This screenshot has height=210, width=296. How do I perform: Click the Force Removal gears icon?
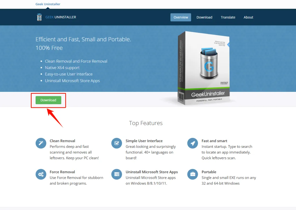pyautogui.click(x=41, y=174)
